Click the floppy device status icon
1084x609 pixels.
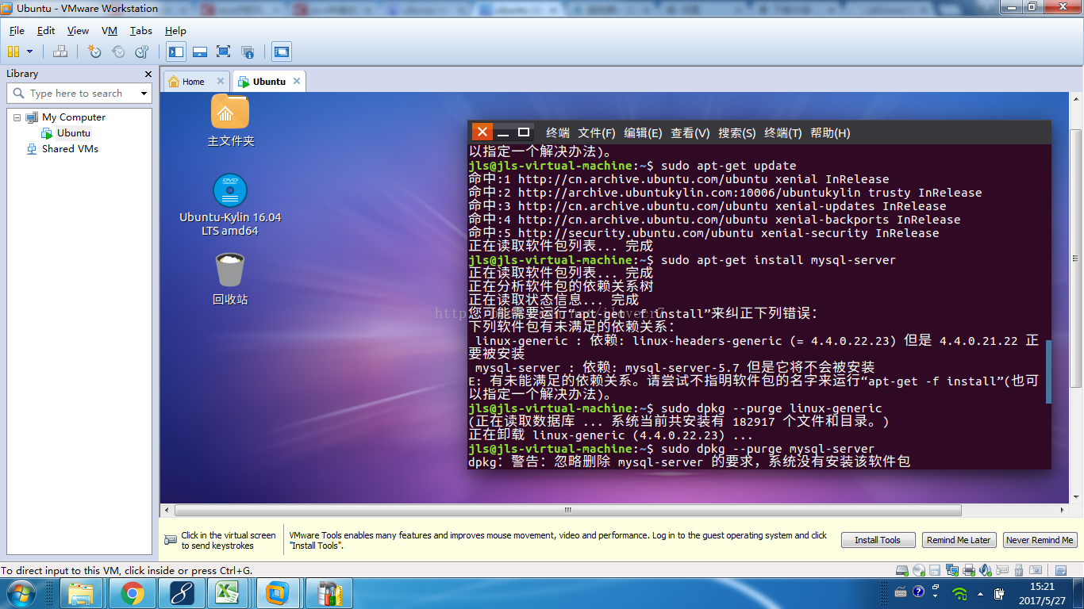(935, 570)
